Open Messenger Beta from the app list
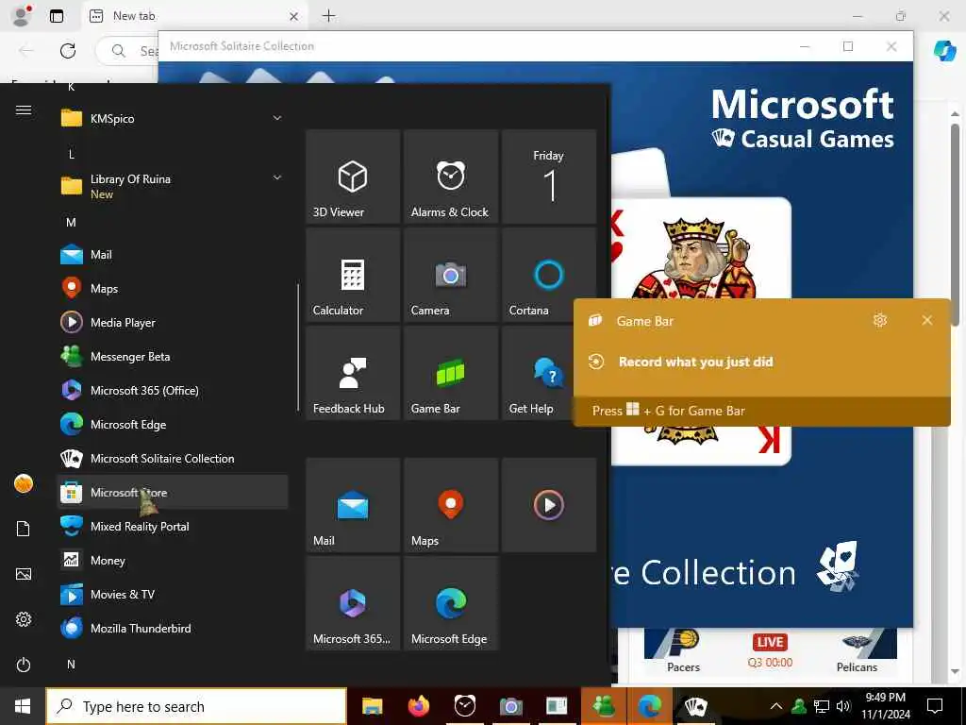The width and height of the screenshot is (966, 725). click(173, 356)
